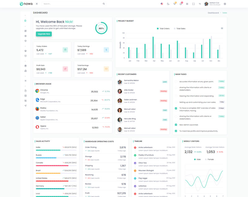Check the 'accurate information at any given point' task
248x197 pixels.
point(176,81)
